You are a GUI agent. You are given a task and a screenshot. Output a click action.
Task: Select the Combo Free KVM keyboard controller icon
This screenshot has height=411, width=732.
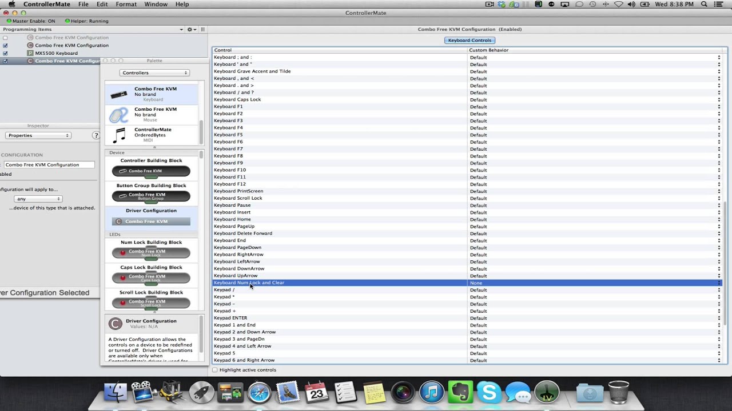click(119, 95)
